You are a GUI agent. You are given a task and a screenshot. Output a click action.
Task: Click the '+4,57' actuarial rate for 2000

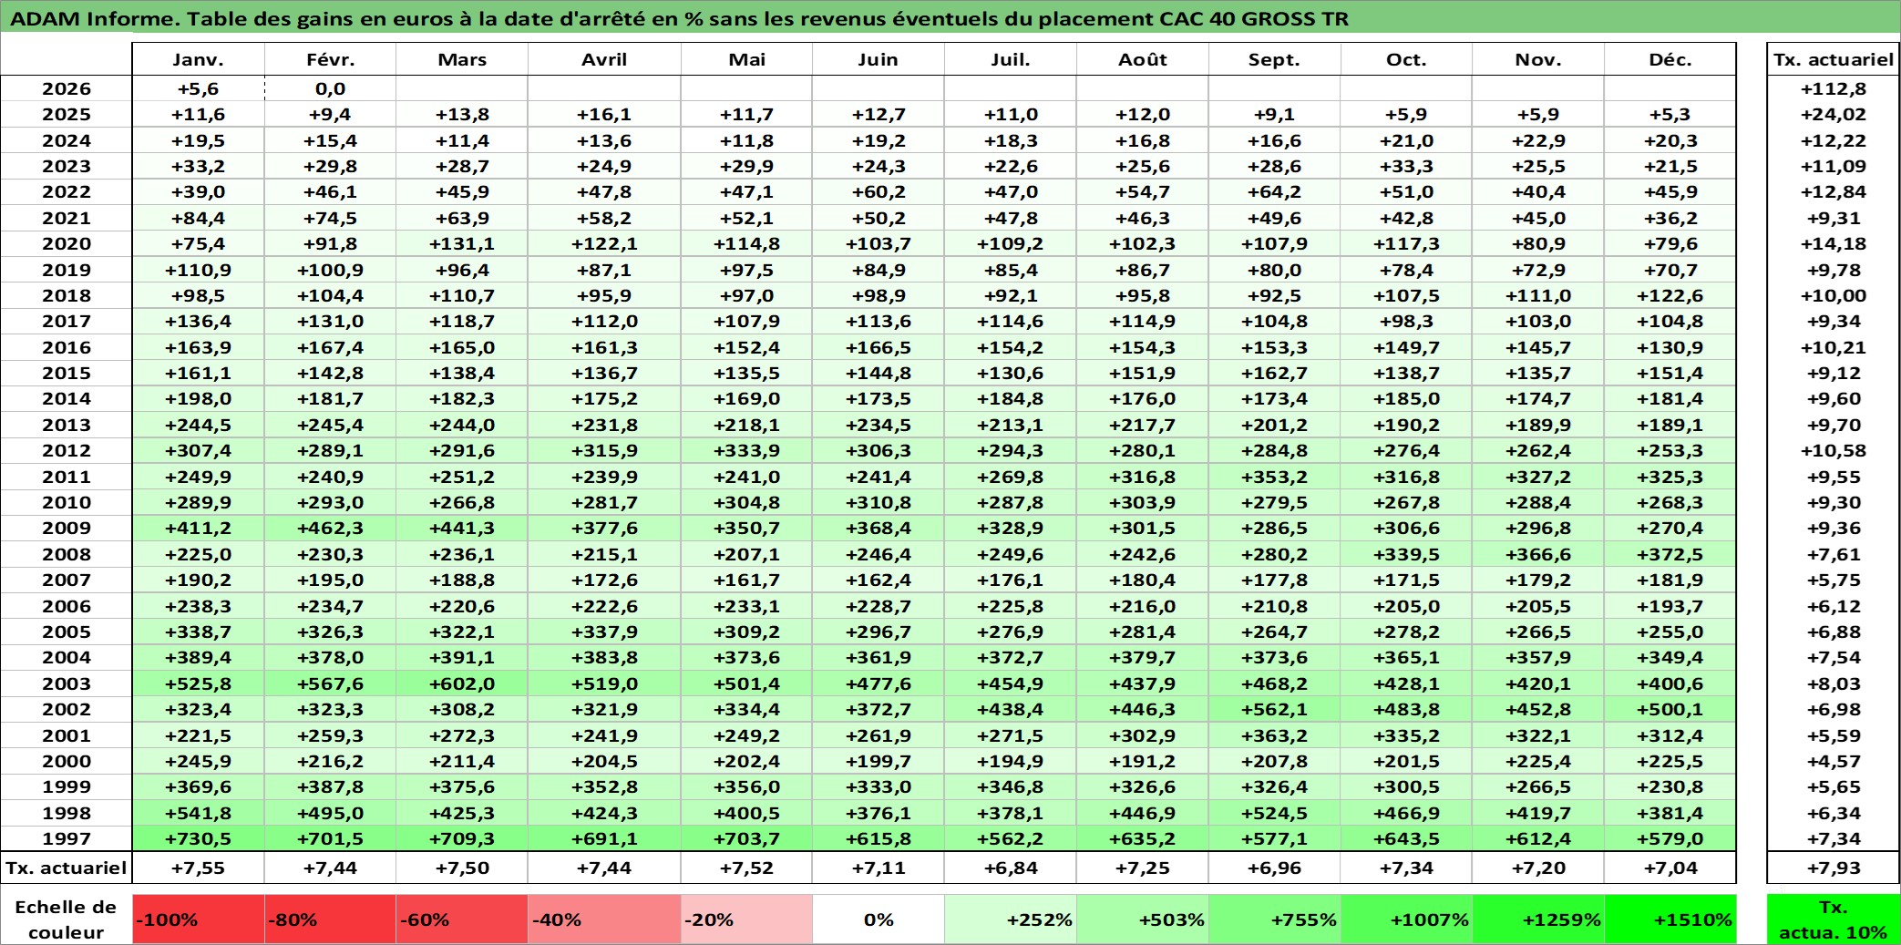coord(1834,761)
